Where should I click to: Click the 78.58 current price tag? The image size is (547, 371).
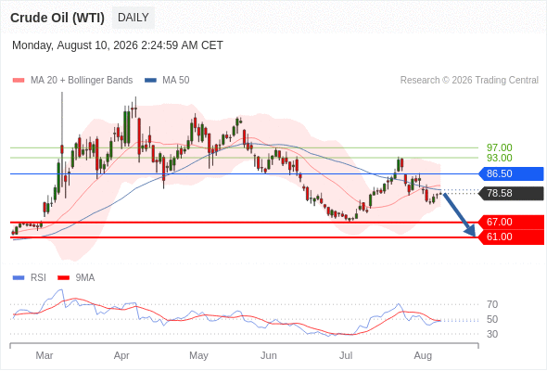click(x=512, y=193)
